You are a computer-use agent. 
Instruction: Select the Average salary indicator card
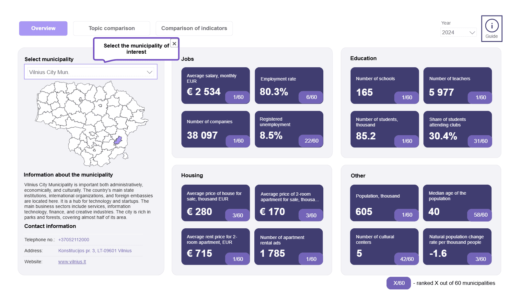pyautogui.click(x=215, y=85)
